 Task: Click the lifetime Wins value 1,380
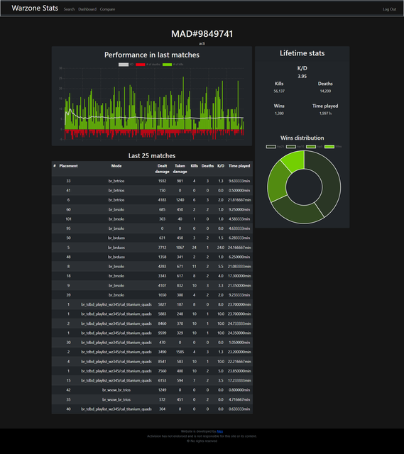(279, 113)
